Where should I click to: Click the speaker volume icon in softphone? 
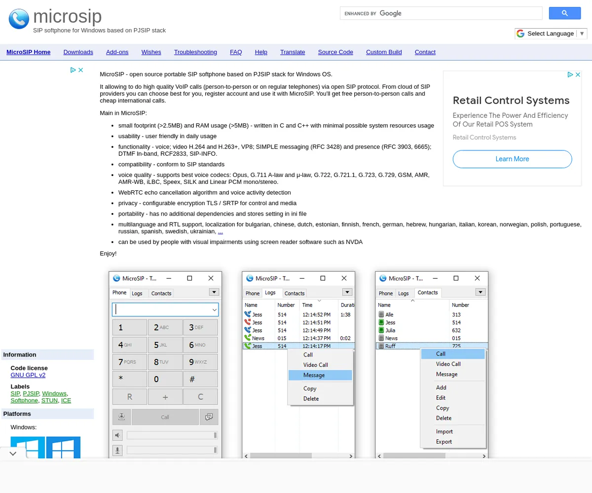117,435
